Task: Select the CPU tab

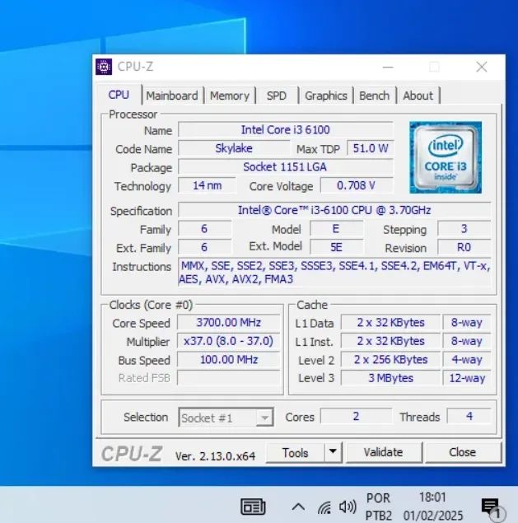Action: [119, 95]
